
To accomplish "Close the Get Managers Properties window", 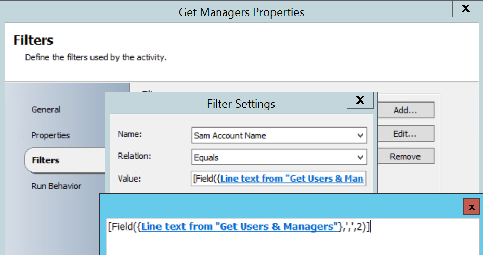I will click(466, 9).
